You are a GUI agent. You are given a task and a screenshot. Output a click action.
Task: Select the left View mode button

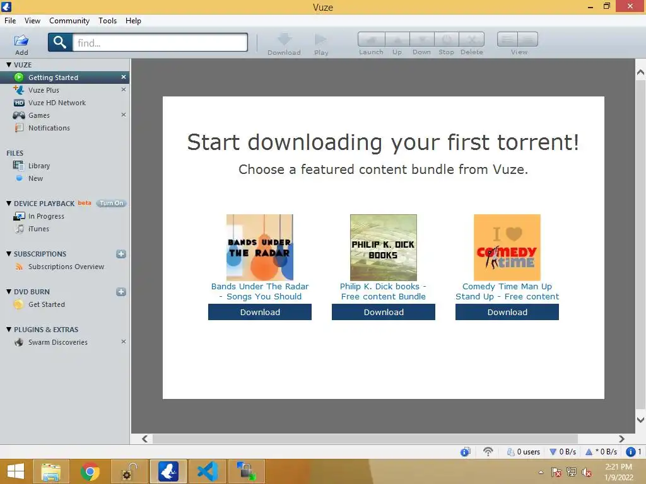(x=508, y=40)
